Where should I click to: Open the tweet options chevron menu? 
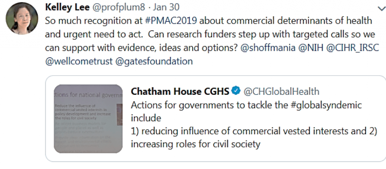tap(380, 9)
